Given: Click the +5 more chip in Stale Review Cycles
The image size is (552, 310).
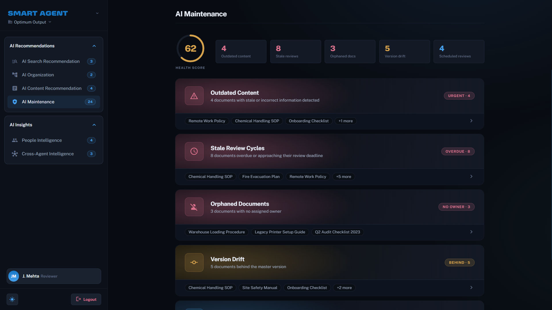Looking at the screenshot, I should pos(344,177).
